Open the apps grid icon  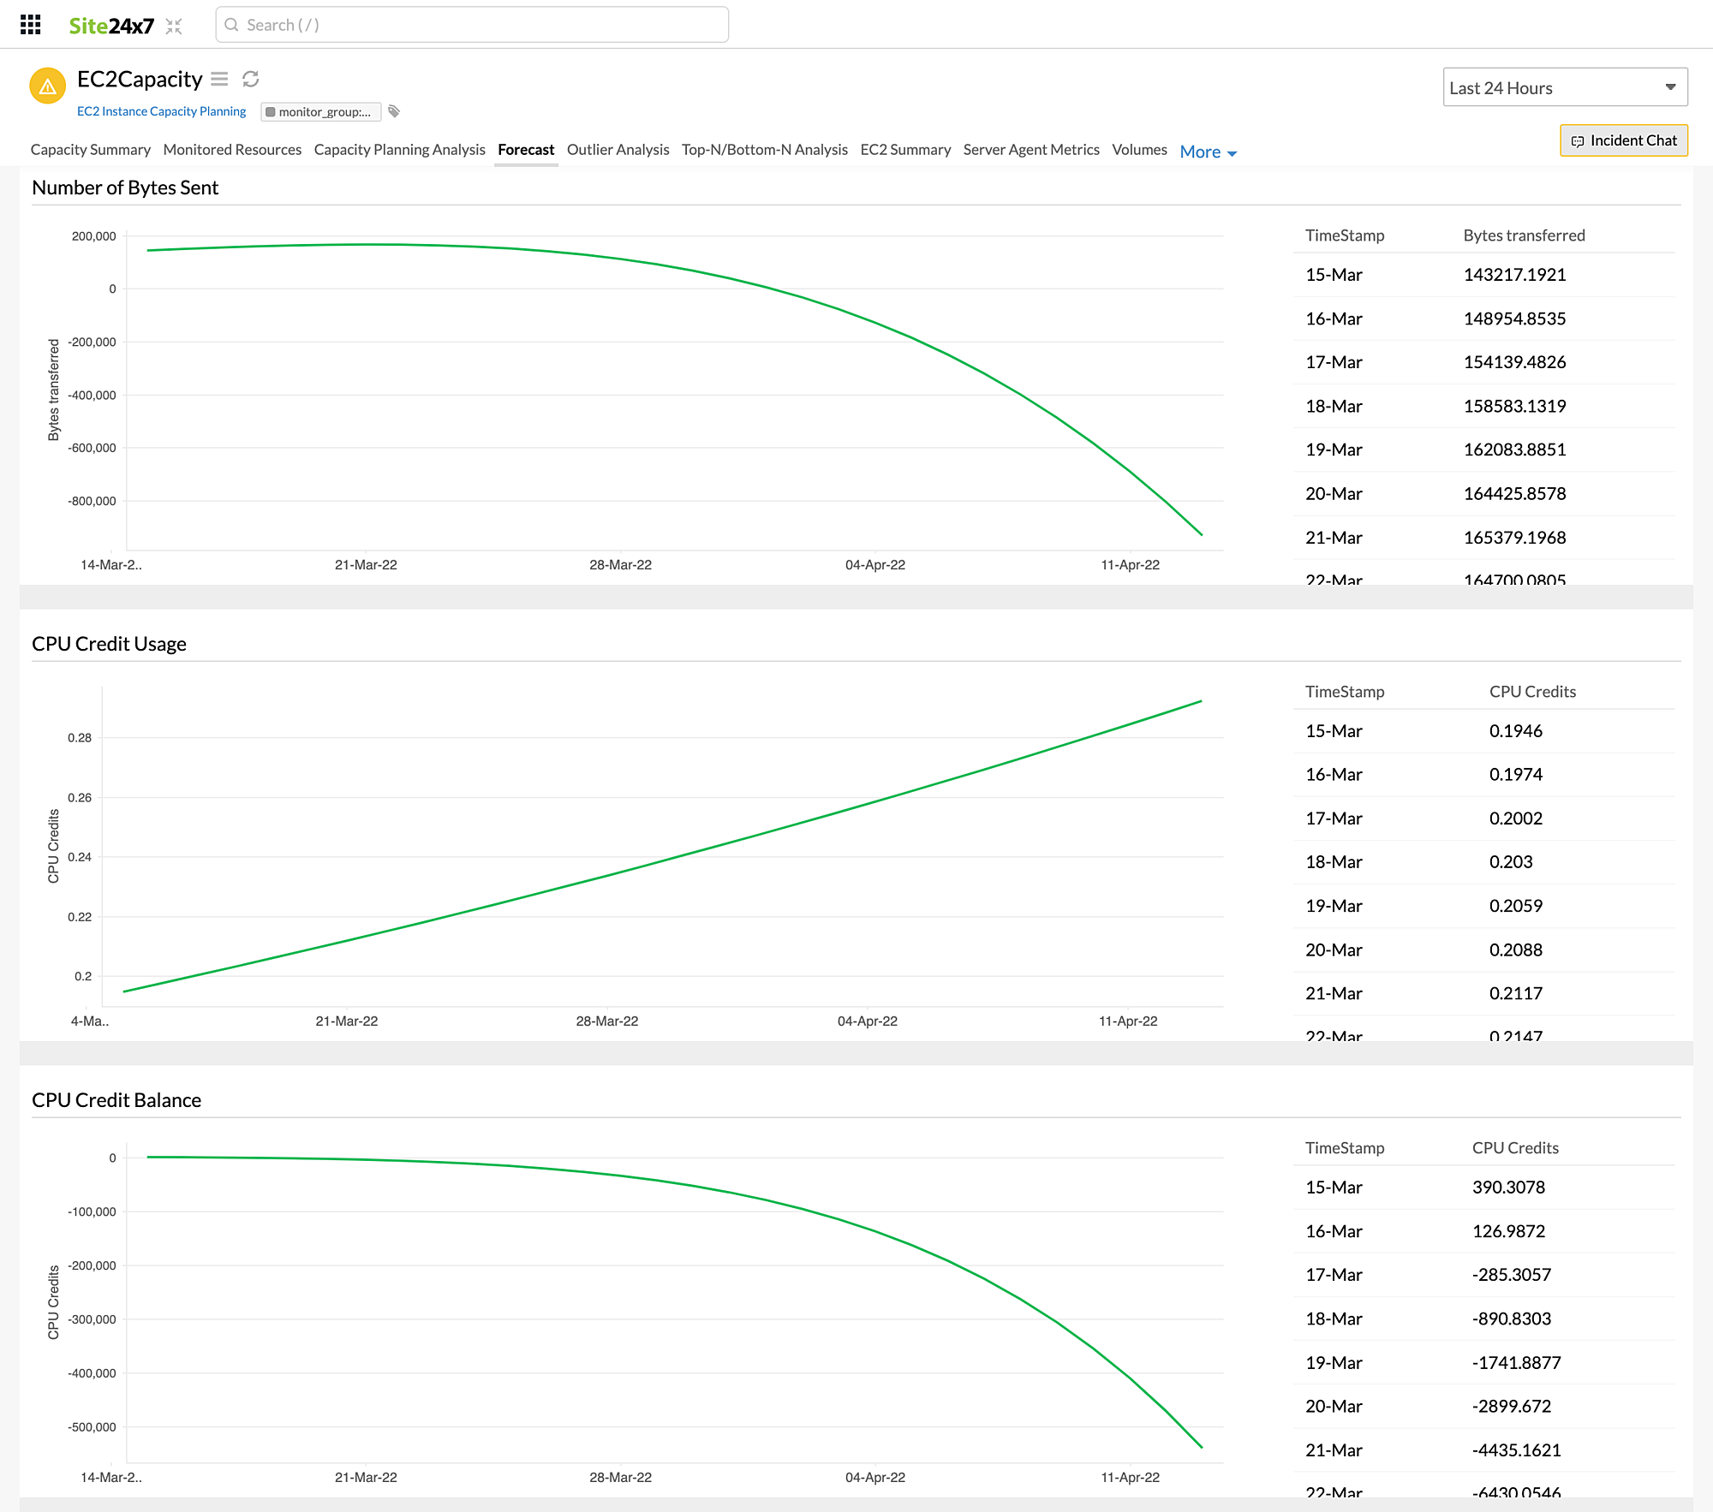click(x=31, y=24)
